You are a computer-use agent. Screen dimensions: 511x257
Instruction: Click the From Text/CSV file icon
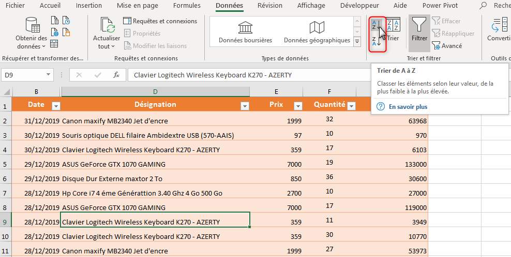[x=55, y=21]
